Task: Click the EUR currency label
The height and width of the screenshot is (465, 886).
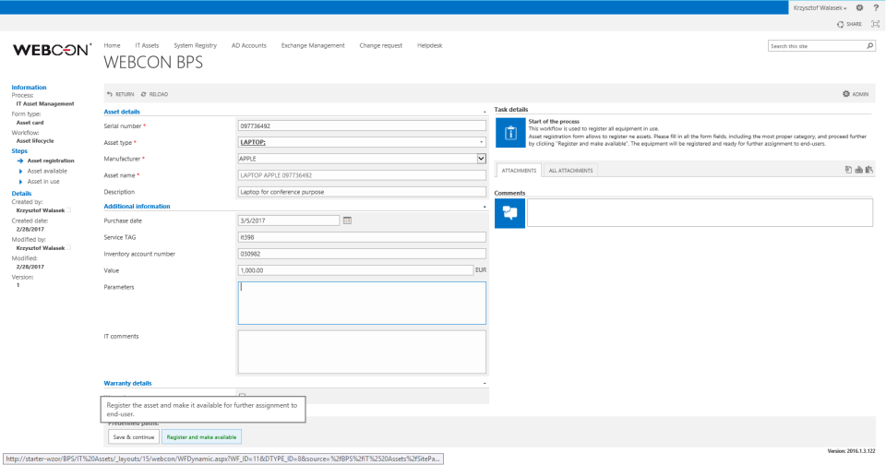Action: [x=481, y=270]
